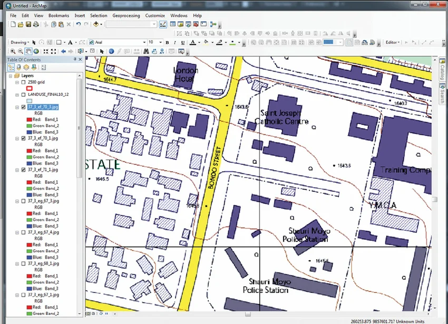The width and height of the screenshot is (448, 324).
Task: Open the Selection menu
Action: (x=99, y=15)
